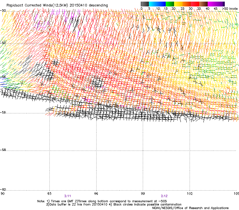239x210 pixels.
Task: Click the '90' longitude label
Action: pyautogui.click(x=3, y=194)
